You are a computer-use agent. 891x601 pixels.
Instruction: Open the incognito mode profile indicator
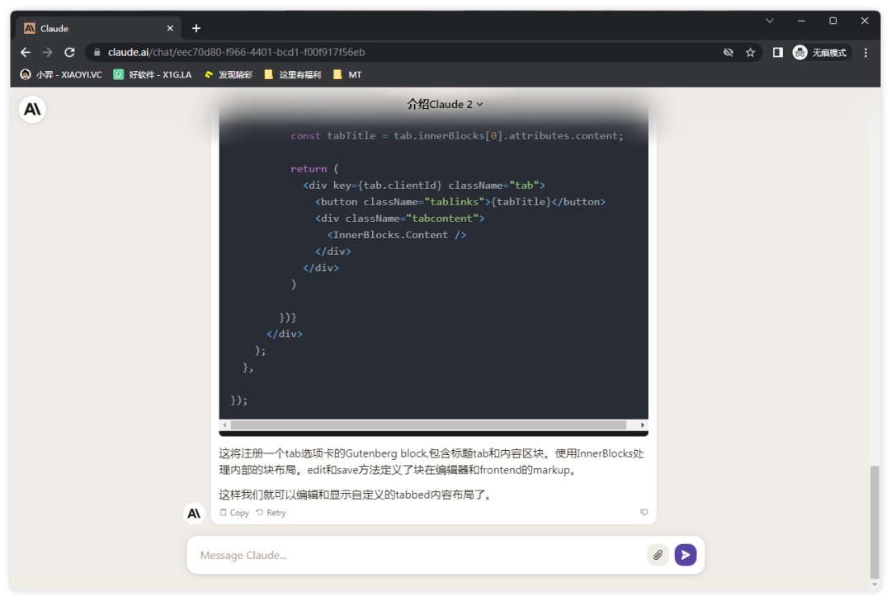pos(820,52)
